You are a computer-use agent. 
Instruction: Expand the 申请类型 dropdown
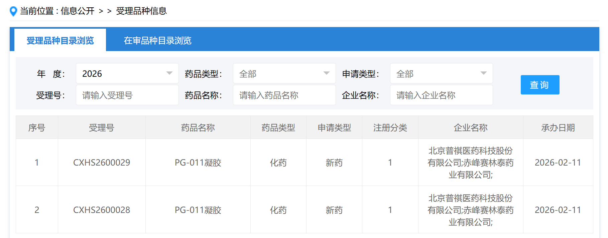441,73
